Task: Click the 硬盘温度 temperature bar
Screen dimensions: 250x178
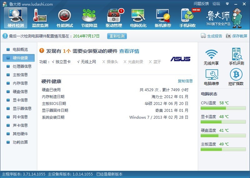Action: [x=223, y=136]
